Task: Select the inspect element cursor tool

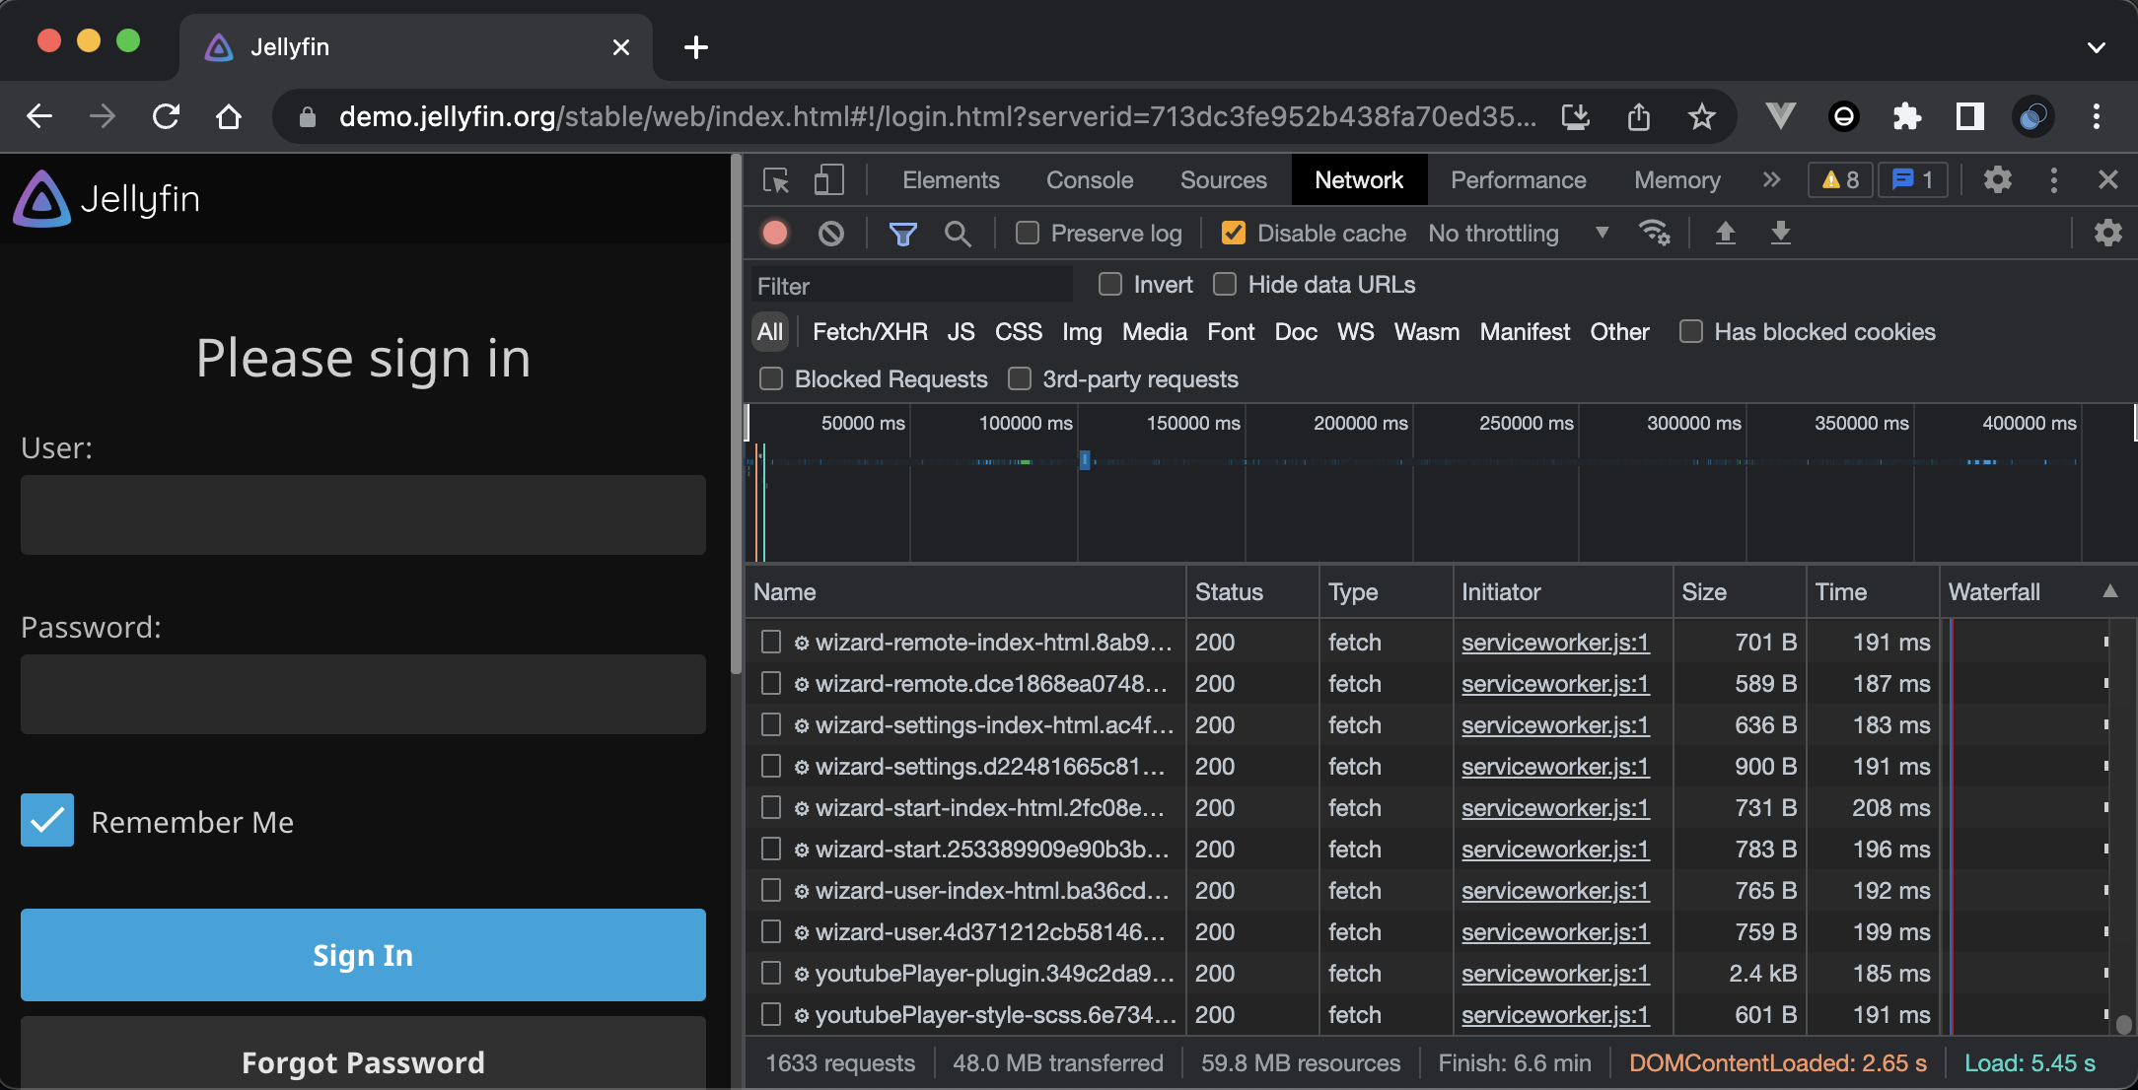Action: 777,180
